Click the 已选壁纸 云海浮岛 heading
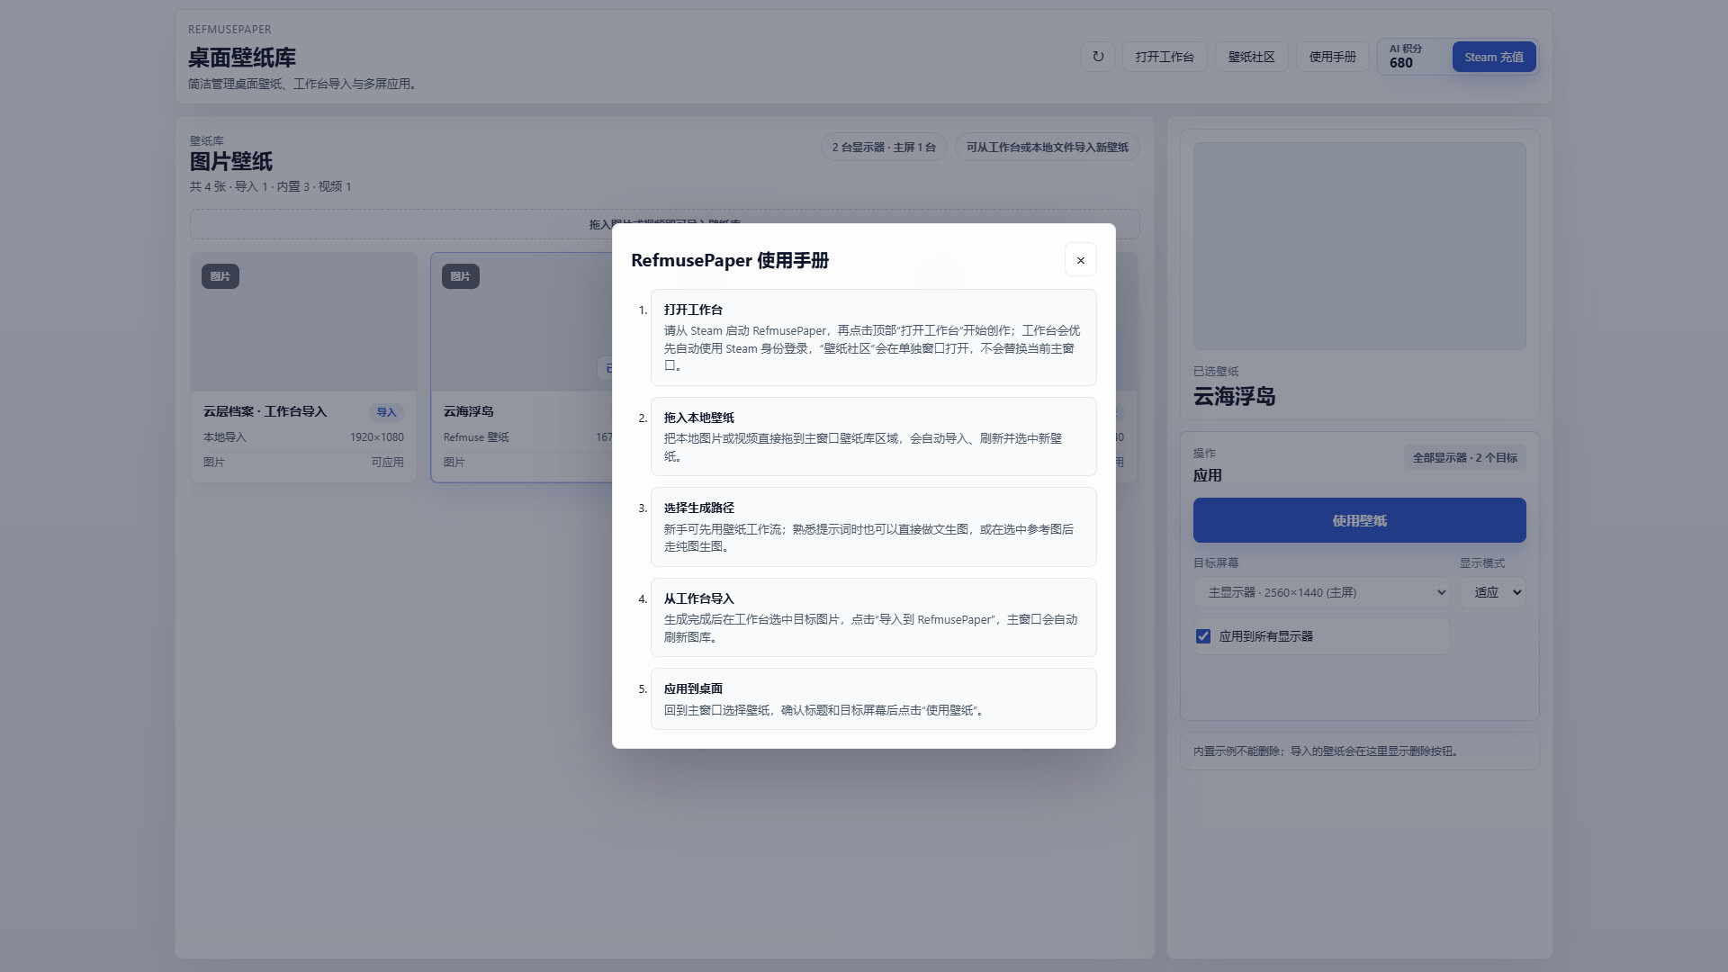The width and height of the screenshot is (1728, 972). 1234,396
